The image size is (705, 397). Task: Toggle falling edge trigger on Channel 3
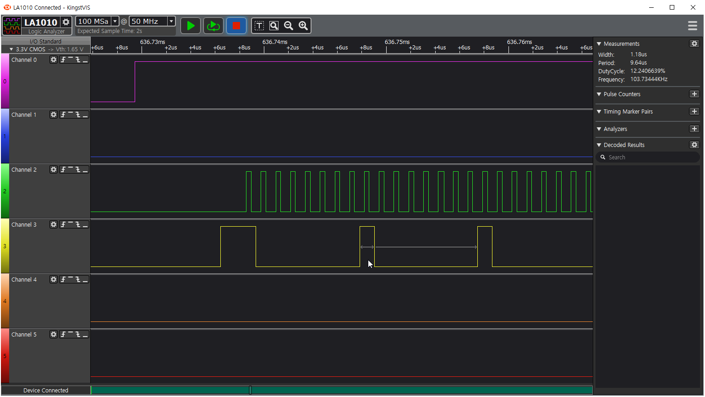point(78,224)
